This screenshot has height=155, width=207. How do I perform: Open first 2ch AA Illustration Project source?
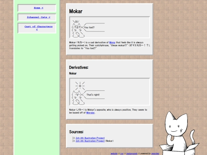coord(90,138)
